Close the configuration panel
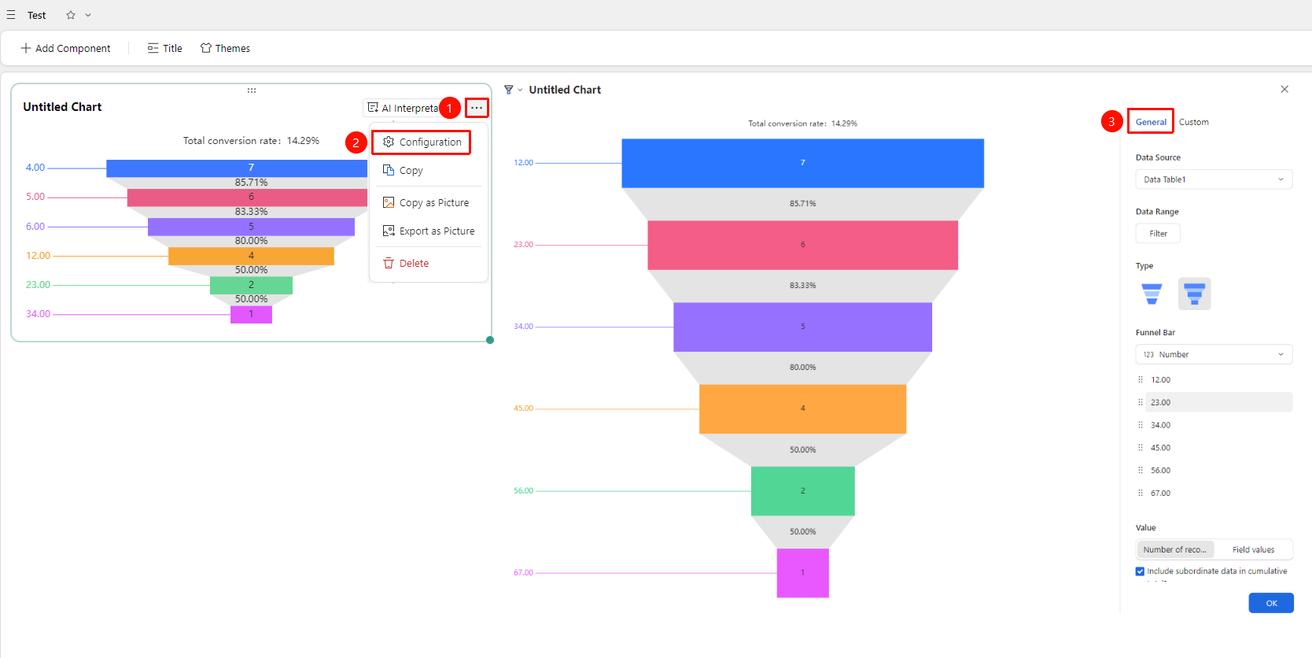 [x=1284, y=89]
